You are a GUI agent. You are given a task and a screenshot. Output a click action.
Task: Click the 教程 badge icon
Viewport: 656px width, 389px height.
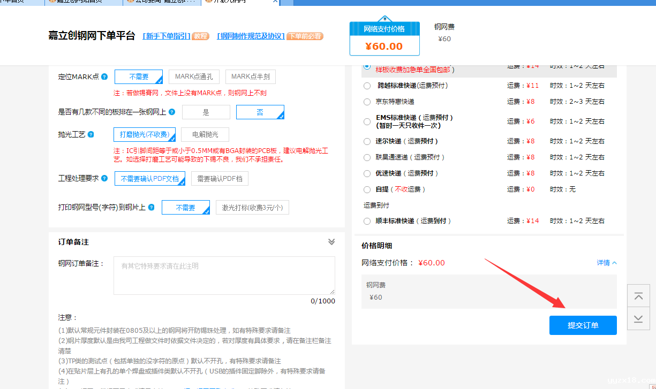click(x=200, y=36)
